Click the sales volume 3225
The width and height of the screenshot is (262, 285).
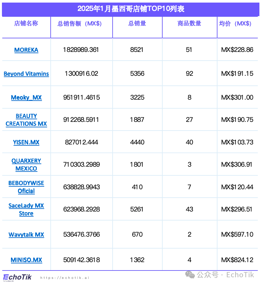137,97
